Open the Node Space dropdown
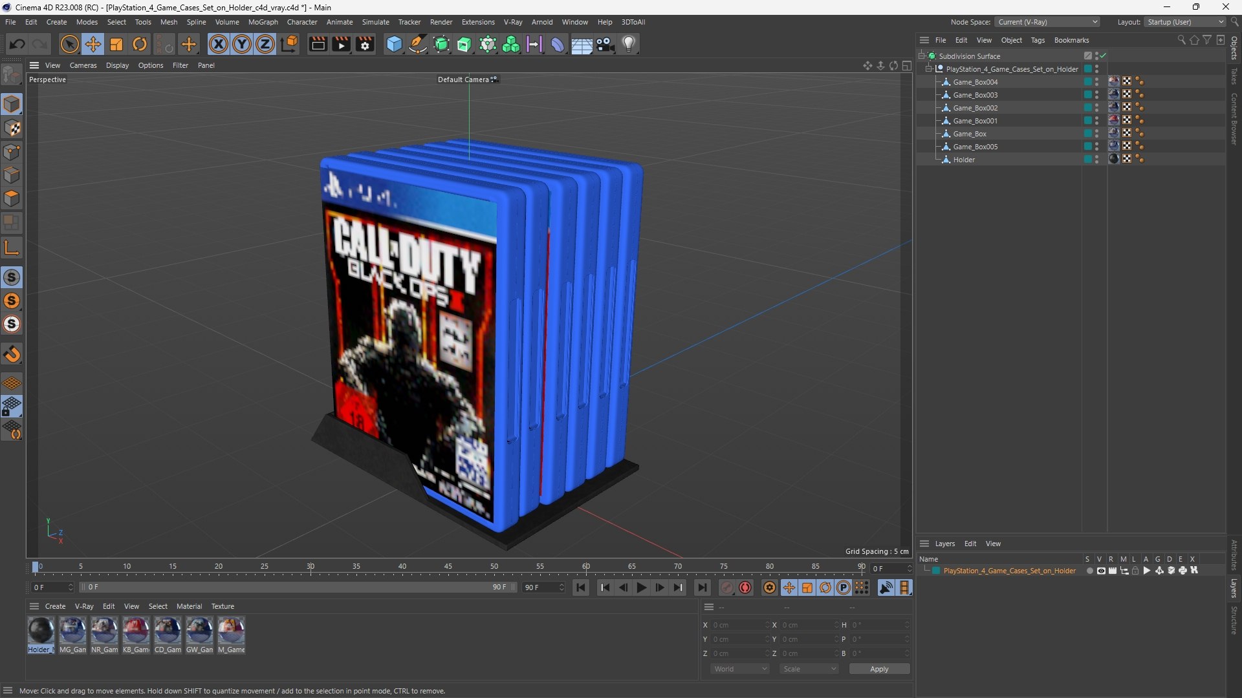This screenshot has width=1242, height=698. point(1047,22)
